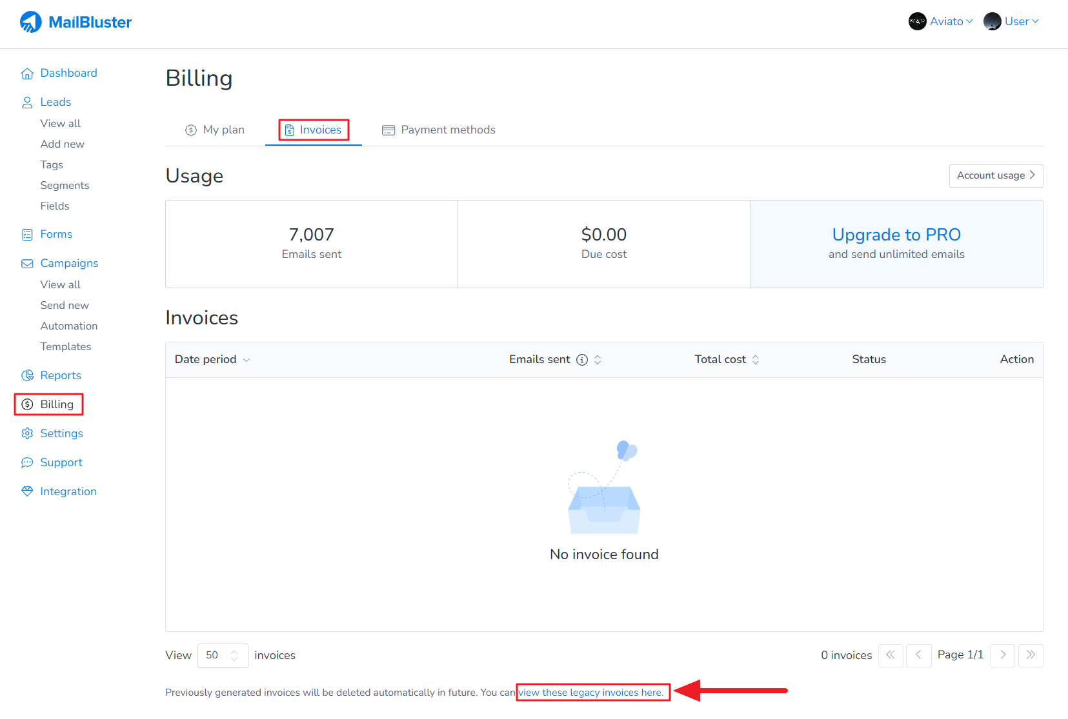The image size is (1068, 719).
Task: Sort invoices by Emails sent column
Action: (598, 360)
